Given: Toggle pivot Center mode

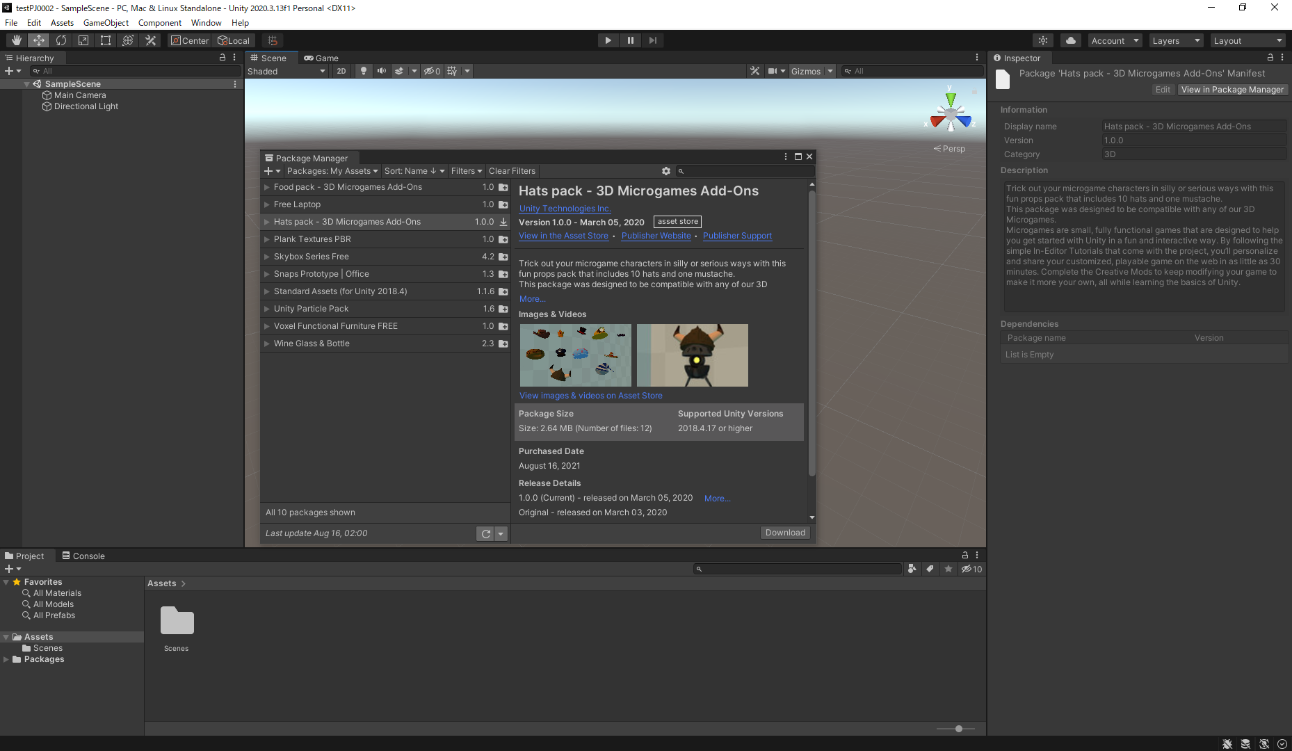Looking at the screenshot, I should (x=190, y=40).
